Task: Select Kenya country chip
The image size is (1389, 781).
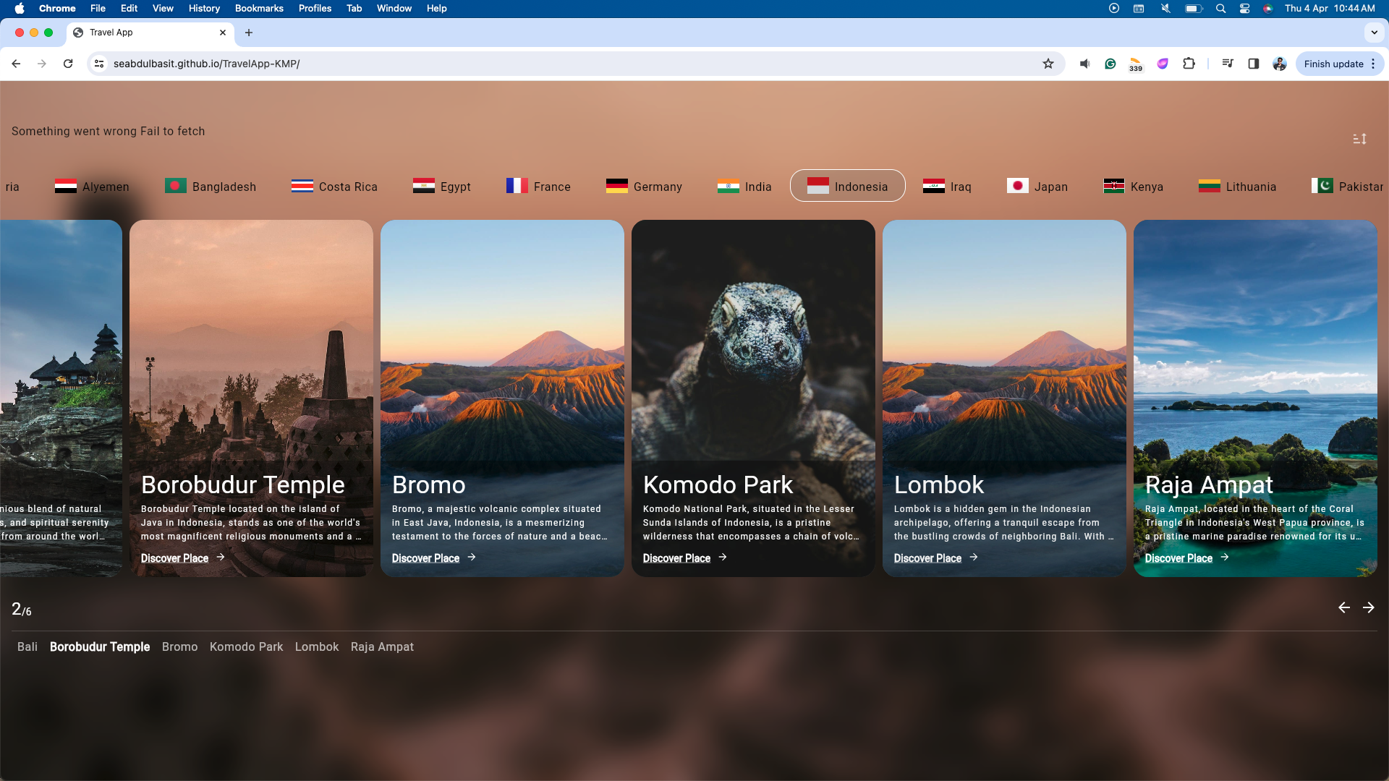Action: pos(1134,187)
